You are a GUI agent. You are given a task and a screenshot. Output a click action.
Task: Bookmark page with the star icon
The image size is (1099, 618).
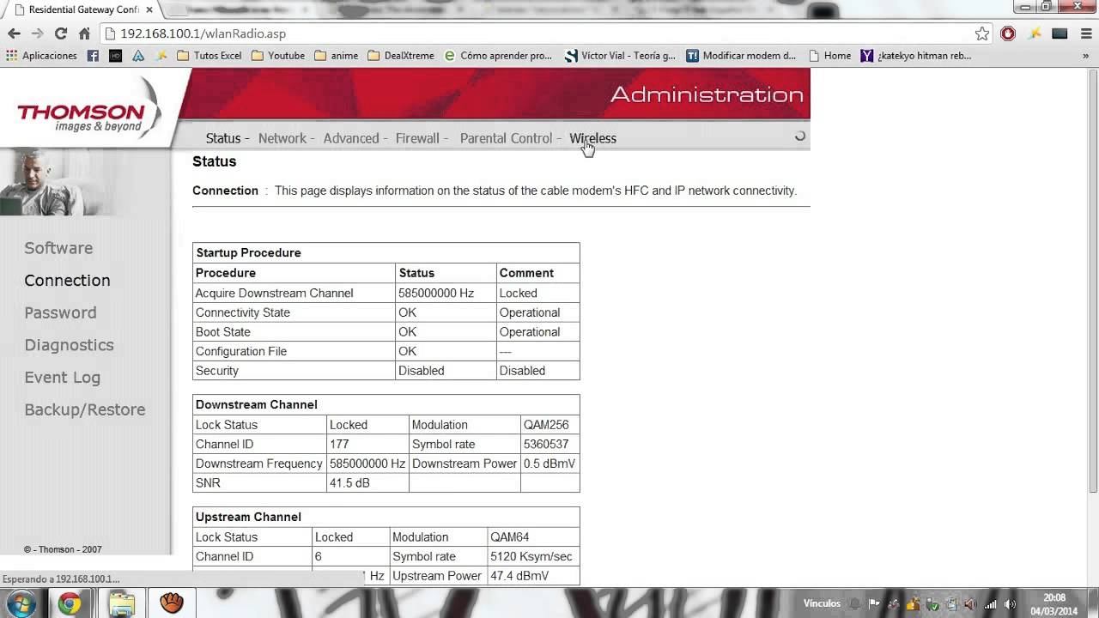[982, 33]
